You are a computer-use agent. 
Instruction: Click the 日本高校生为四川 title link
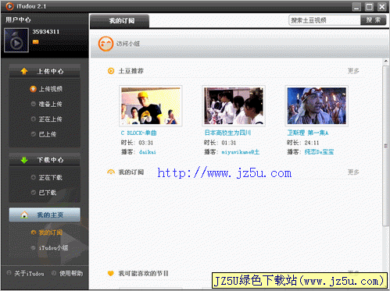coord(227,133)
